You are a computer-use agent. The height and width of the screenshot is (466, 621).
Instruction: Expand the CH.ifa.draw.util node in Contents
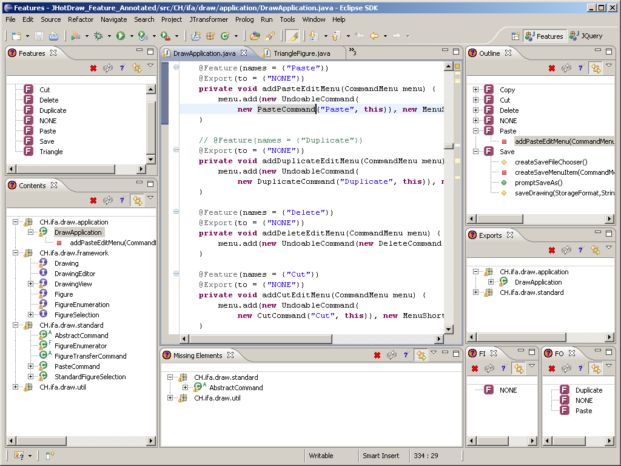click(x=15, y=387)
